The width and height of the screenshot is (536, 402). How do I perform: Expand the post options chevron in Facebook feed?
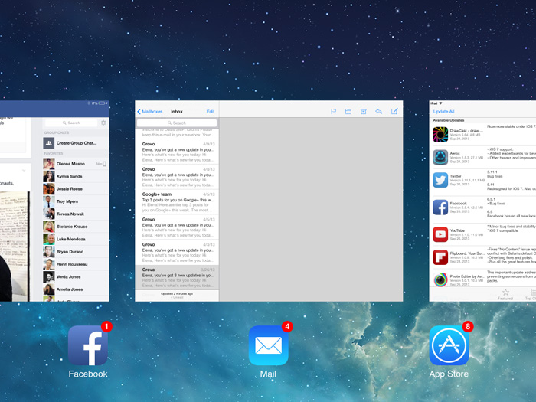point(24,170)
